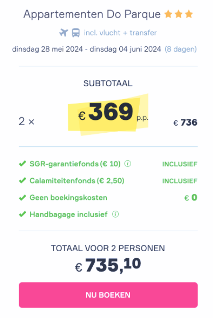Click the (8 dagen) duration label

[x=181, y=49]
